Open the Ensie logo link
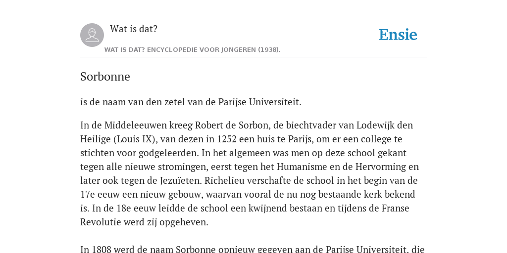Screen dimensions: 507x253 pos(398,35)
